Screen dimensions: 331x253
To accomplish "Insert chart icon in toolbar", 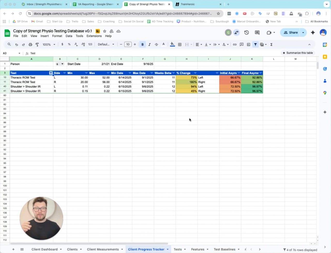I will (x=249, y=44).
